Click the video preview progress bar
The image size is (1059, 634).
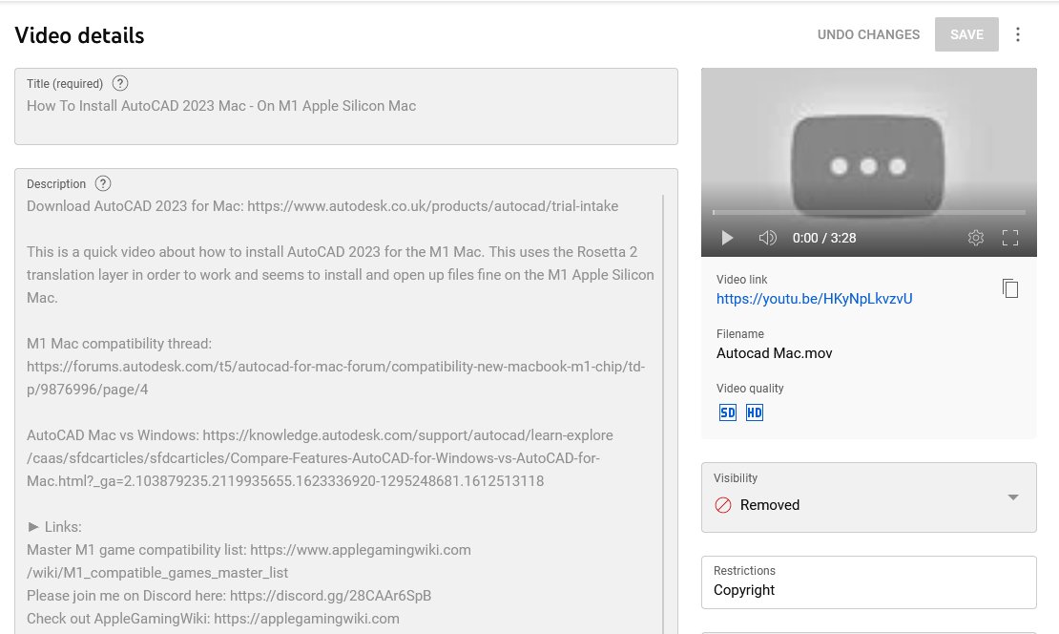(x=868, y=212)
